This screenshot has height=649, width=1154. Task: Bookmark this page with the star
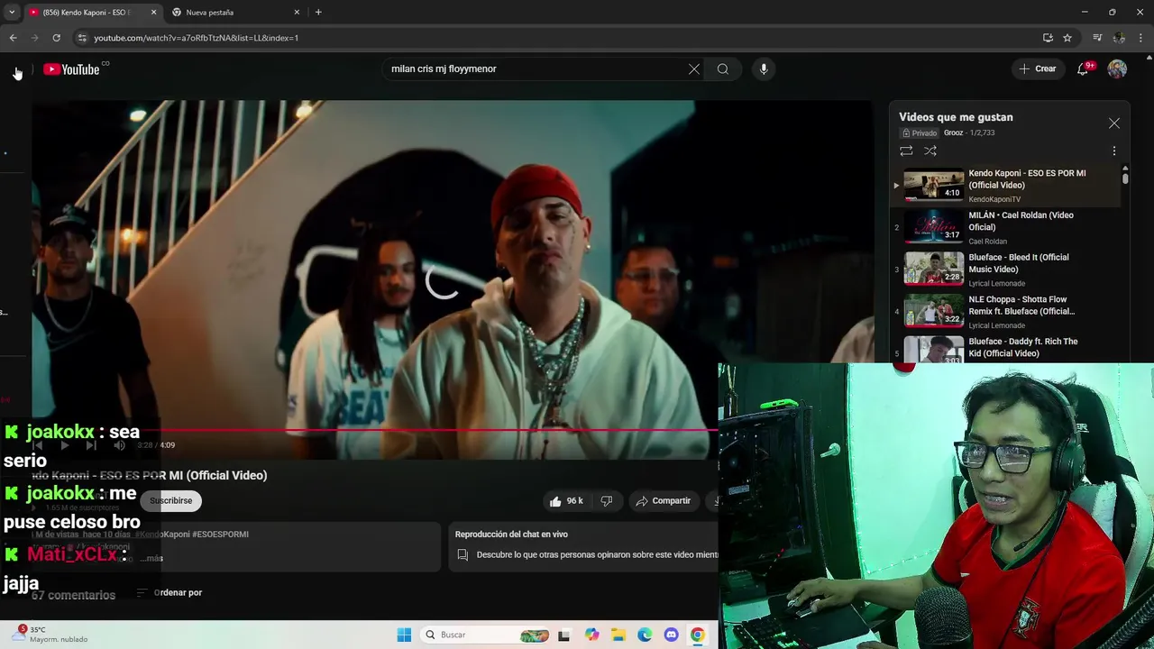(1067, 38)
